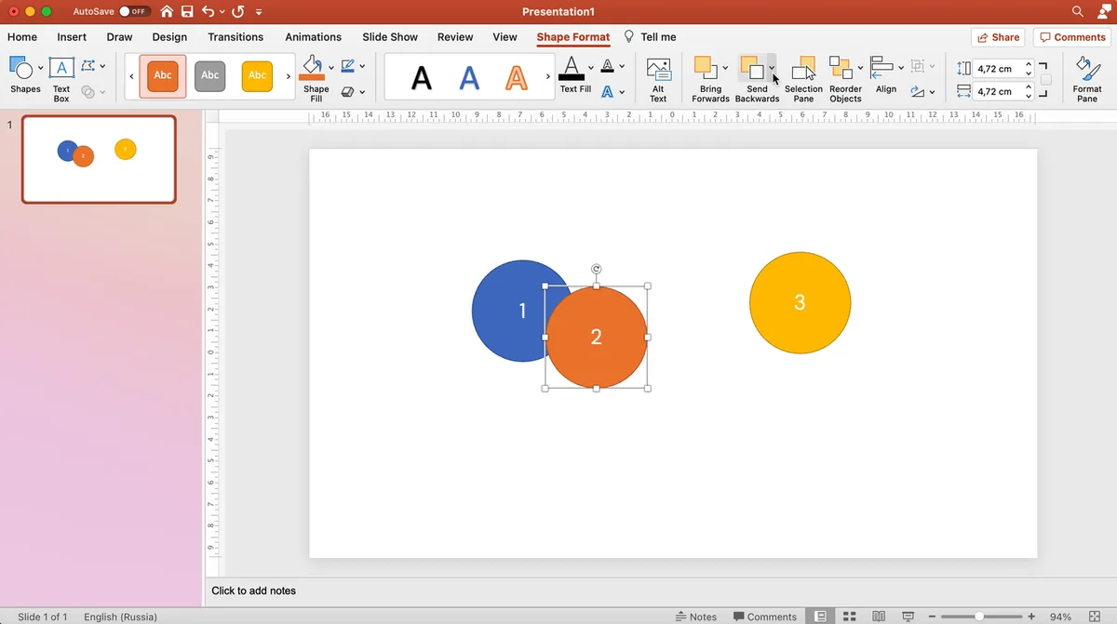The height and width of the screenshot is (624, 1117).
Task: Click the Text Fill letter A icon
Action: point(572,68)
